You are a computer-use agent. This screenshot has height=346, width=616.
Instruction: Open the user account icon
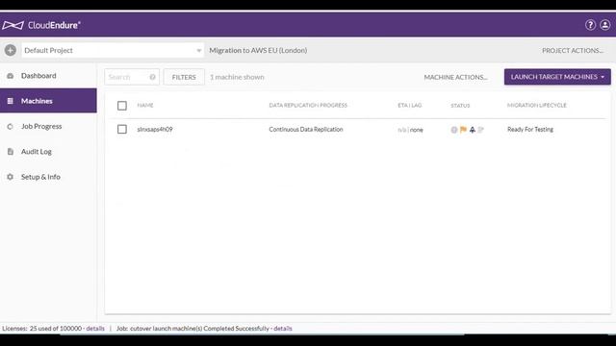pyautogui.click(x=605, y=25)
